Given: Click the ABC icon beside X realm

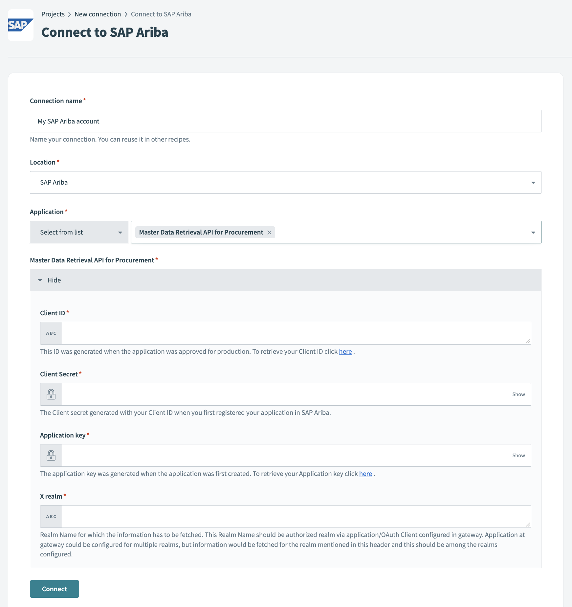Looking at the screenshot, I should pos(51,517).
